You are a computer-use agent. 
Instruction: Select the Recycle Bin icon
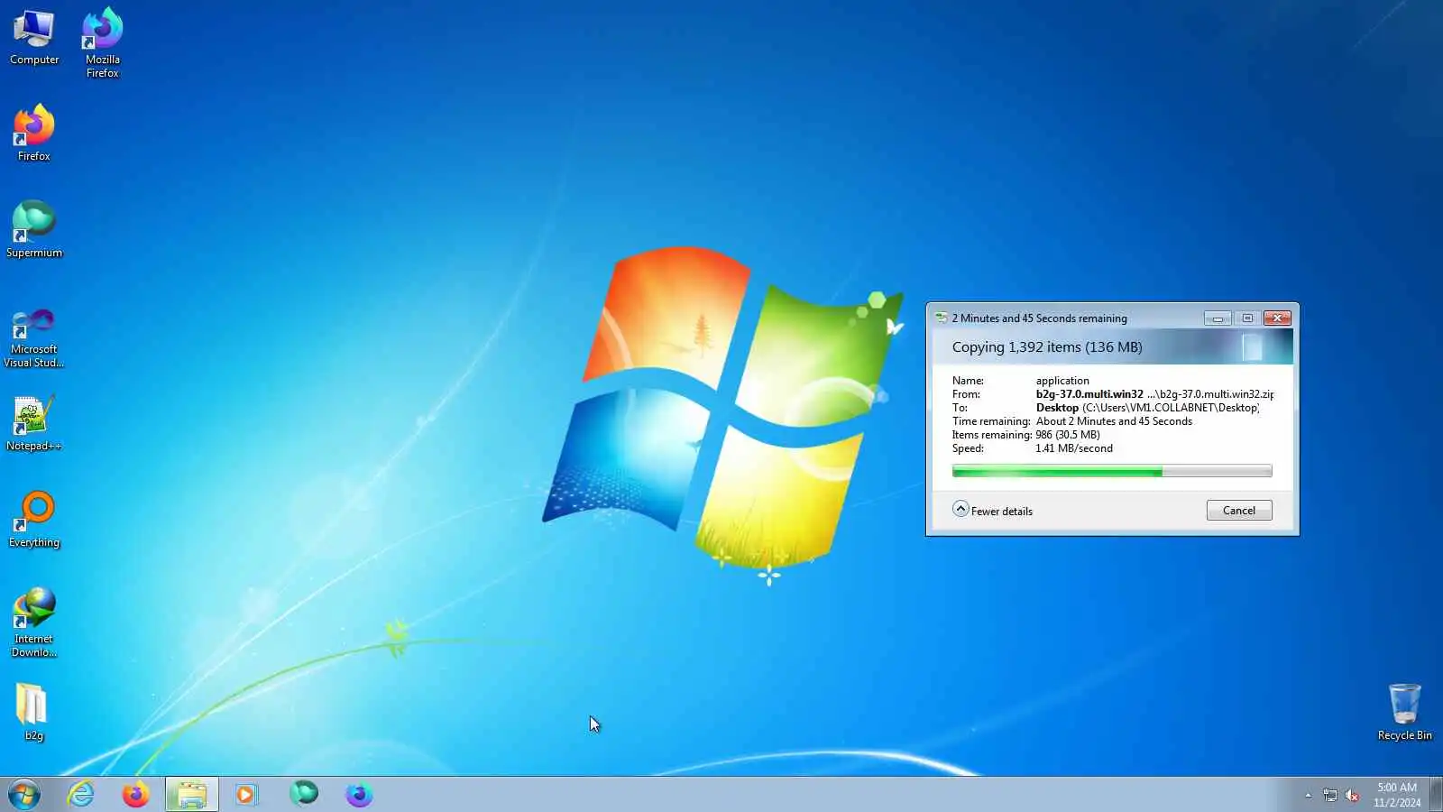pyautogui.click(x=1404, y=713)
